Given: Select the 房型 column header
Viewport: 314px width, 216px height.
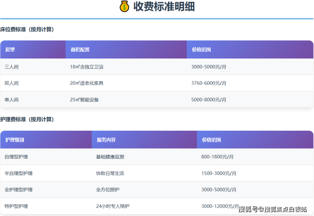Looking at the screenshot, I should [10, 50].
